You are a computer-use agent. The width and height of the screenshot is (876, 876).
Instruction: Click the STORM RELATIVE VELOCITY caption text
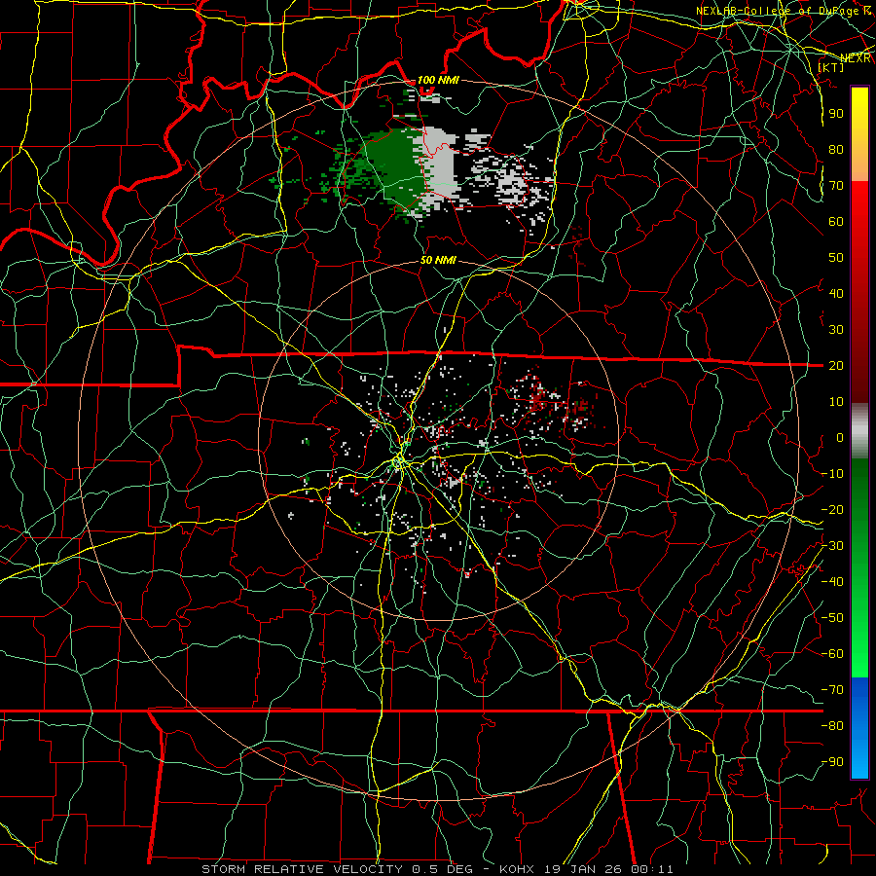(x=302, y=869)
